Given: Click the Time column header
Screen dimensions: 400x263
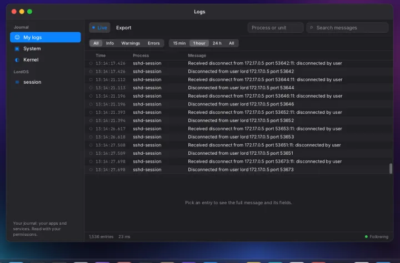Looking at the screenshot, I should pos(101,55).
